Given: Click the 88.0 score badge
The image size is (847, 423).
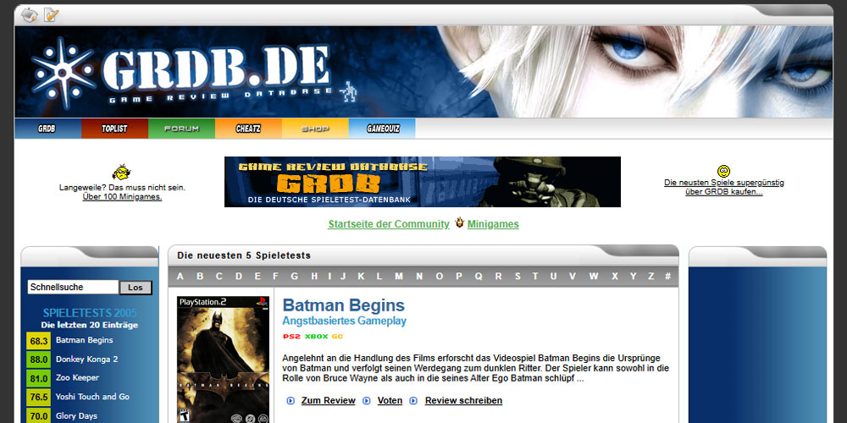Looking at the screenshot, I should [x=38, y=360].
